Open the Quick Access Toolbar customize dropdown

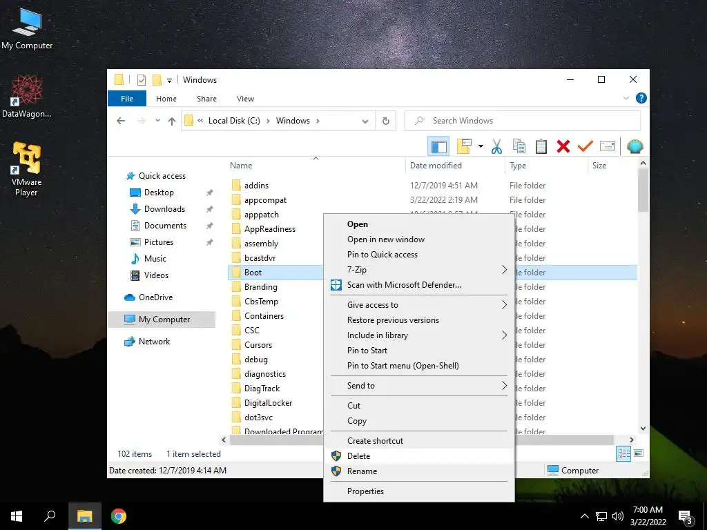(170, 80)
